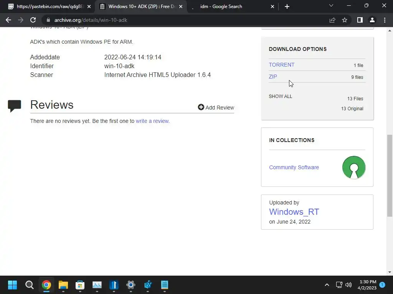Open blue cube app in taskbar
Viewport: 393px width, 294px height.
click(x=148, y=285)
